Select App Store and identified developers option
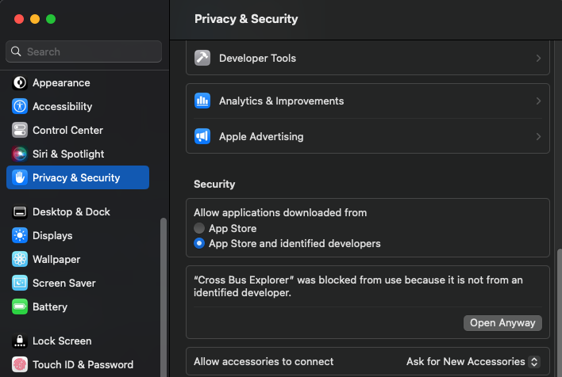The image size is (562, 377). tap(199, 243)
